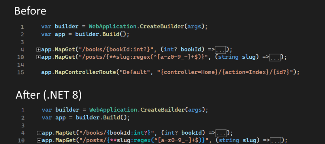Viewport: 325px width, 144px height.
Task: Click the colorized regex route string in After
Action: tap(144, 140)
